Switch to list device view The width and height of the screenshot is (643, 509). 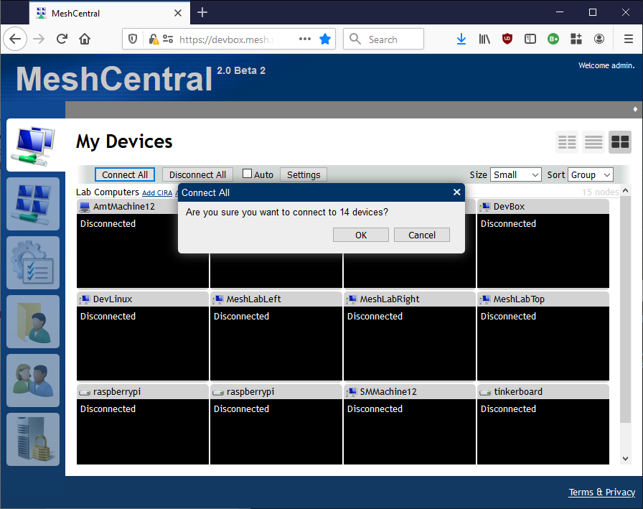coord(593,142)
